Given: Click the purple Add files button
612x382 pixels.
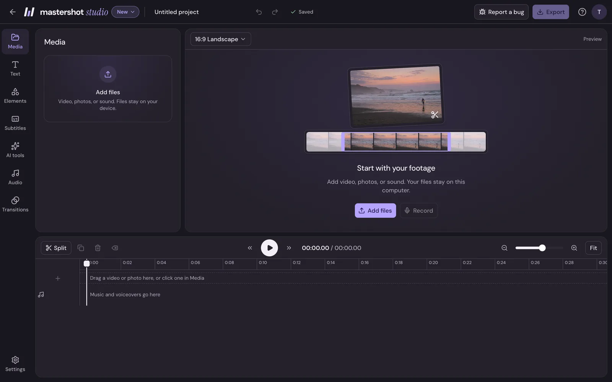Looking at the screenshot, I should click(375, 210).
